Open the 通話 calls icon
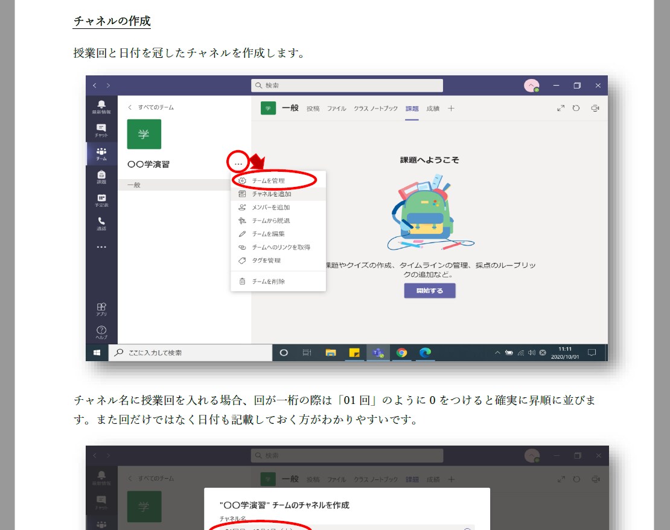 pyautogui.click(x=101, y=223)
